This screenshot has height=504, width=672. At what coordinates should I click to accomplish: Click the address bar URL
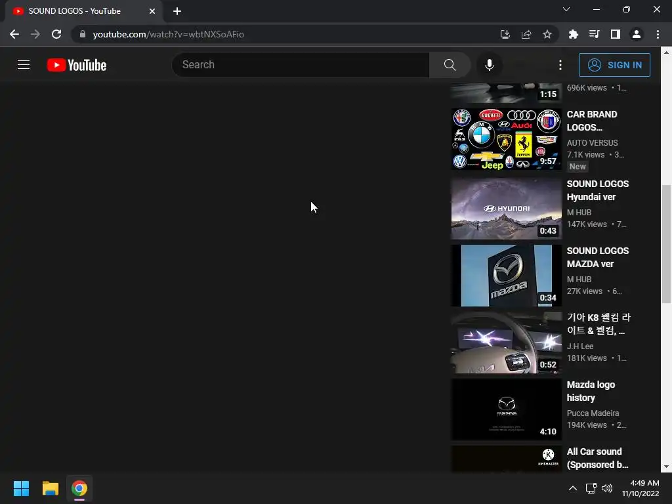click(169, 34)
